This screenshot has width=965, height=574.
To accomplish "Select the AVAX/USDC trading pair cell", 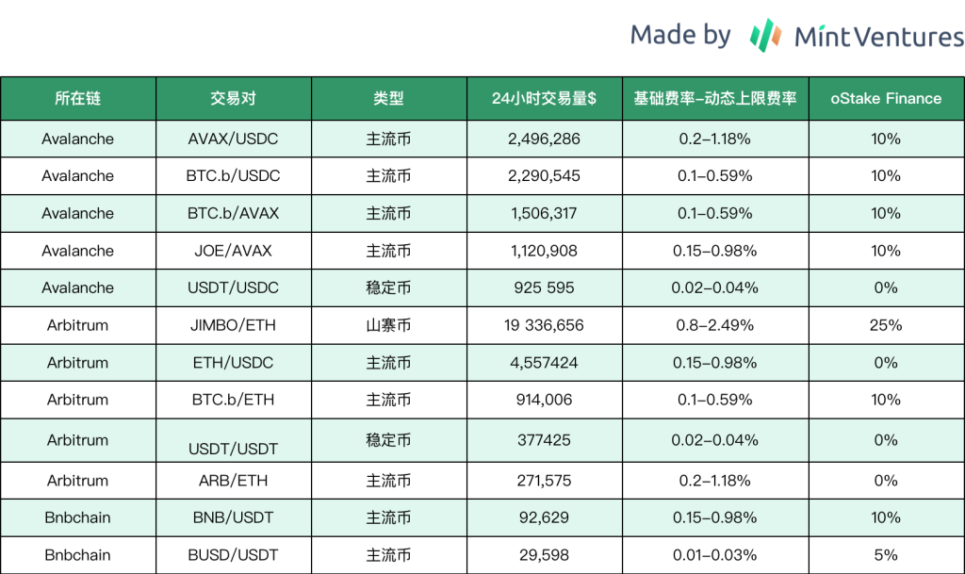I will 233,139.
